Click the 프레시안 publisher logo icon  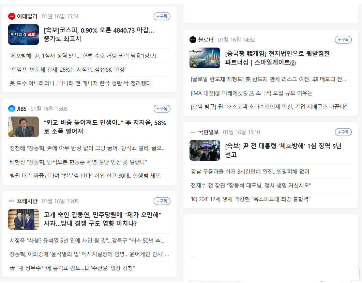coord(12,201)
